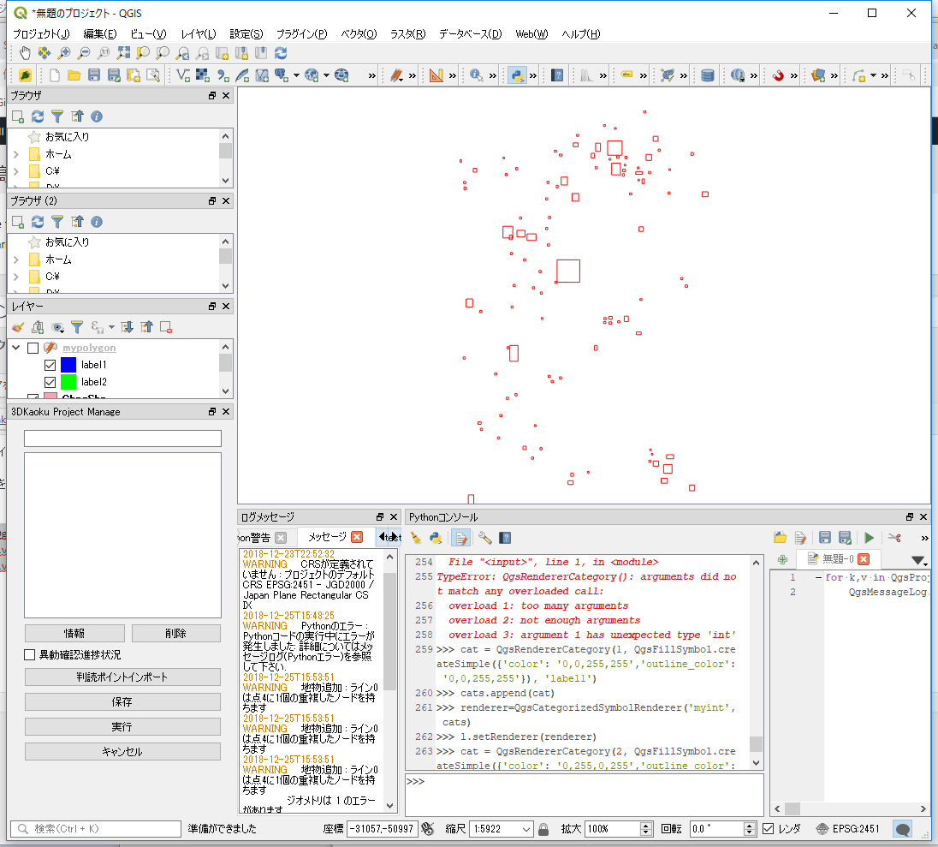Uncheck the label1 category checkbox
938x847 pixels.
coord(50,365)
